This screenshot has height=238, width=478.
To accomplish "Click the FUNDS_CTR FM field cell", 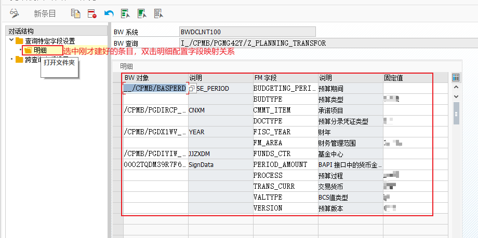I will tap(286, 153).
